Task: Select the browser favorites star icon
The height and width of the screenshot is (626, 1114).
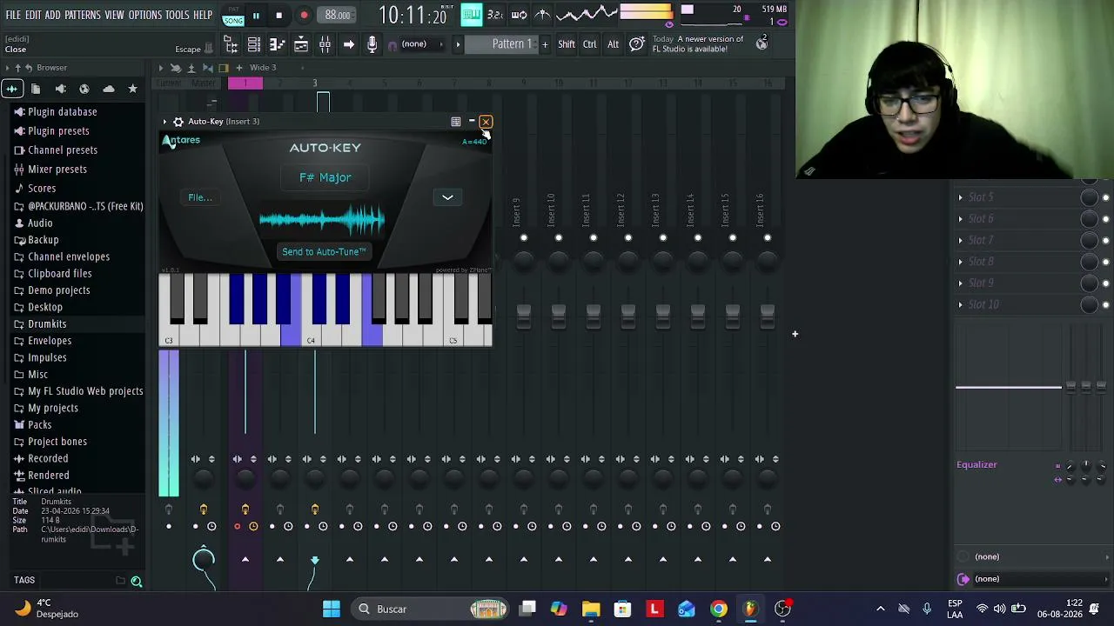Action: (132, 89)
